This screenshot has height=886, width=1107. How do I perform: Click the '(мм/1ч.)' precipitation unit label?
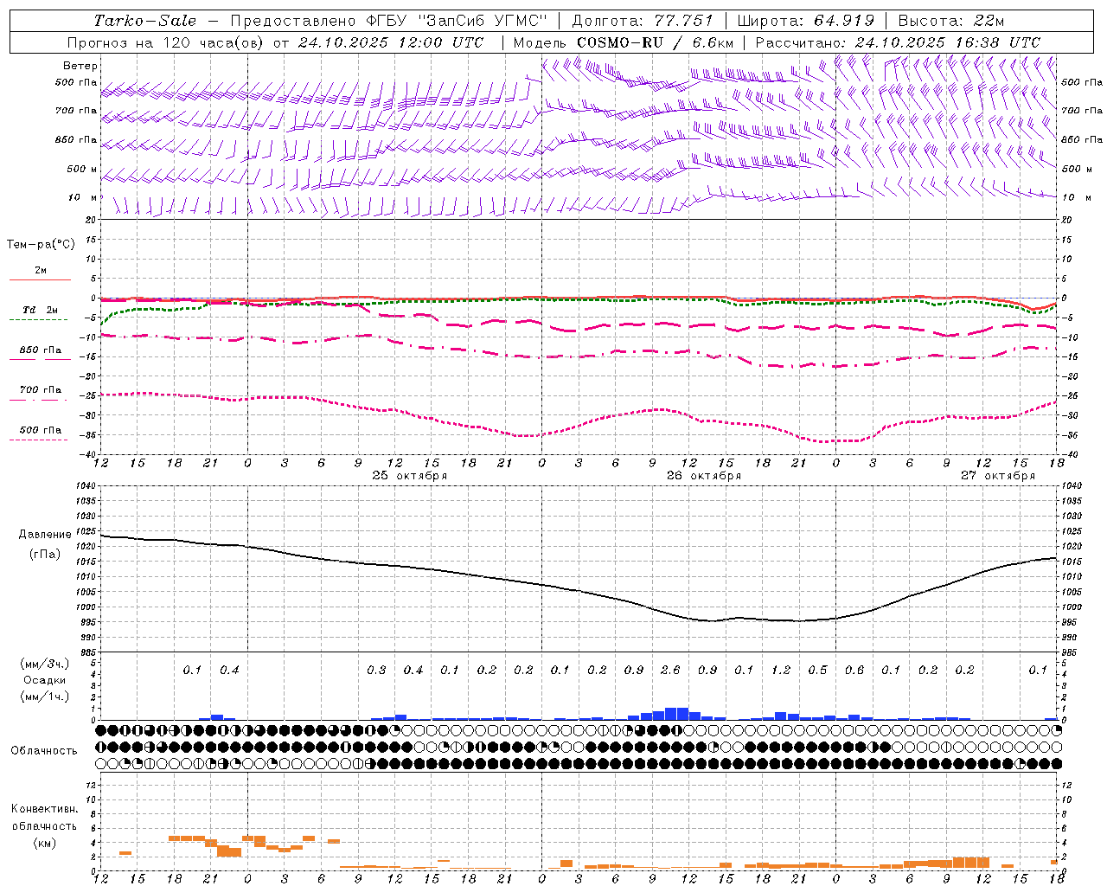45,697
